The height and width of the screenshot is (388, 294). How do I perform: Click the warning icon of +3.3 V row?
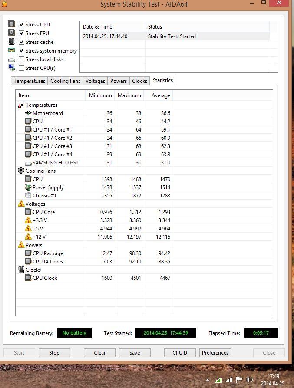(28, 220)
